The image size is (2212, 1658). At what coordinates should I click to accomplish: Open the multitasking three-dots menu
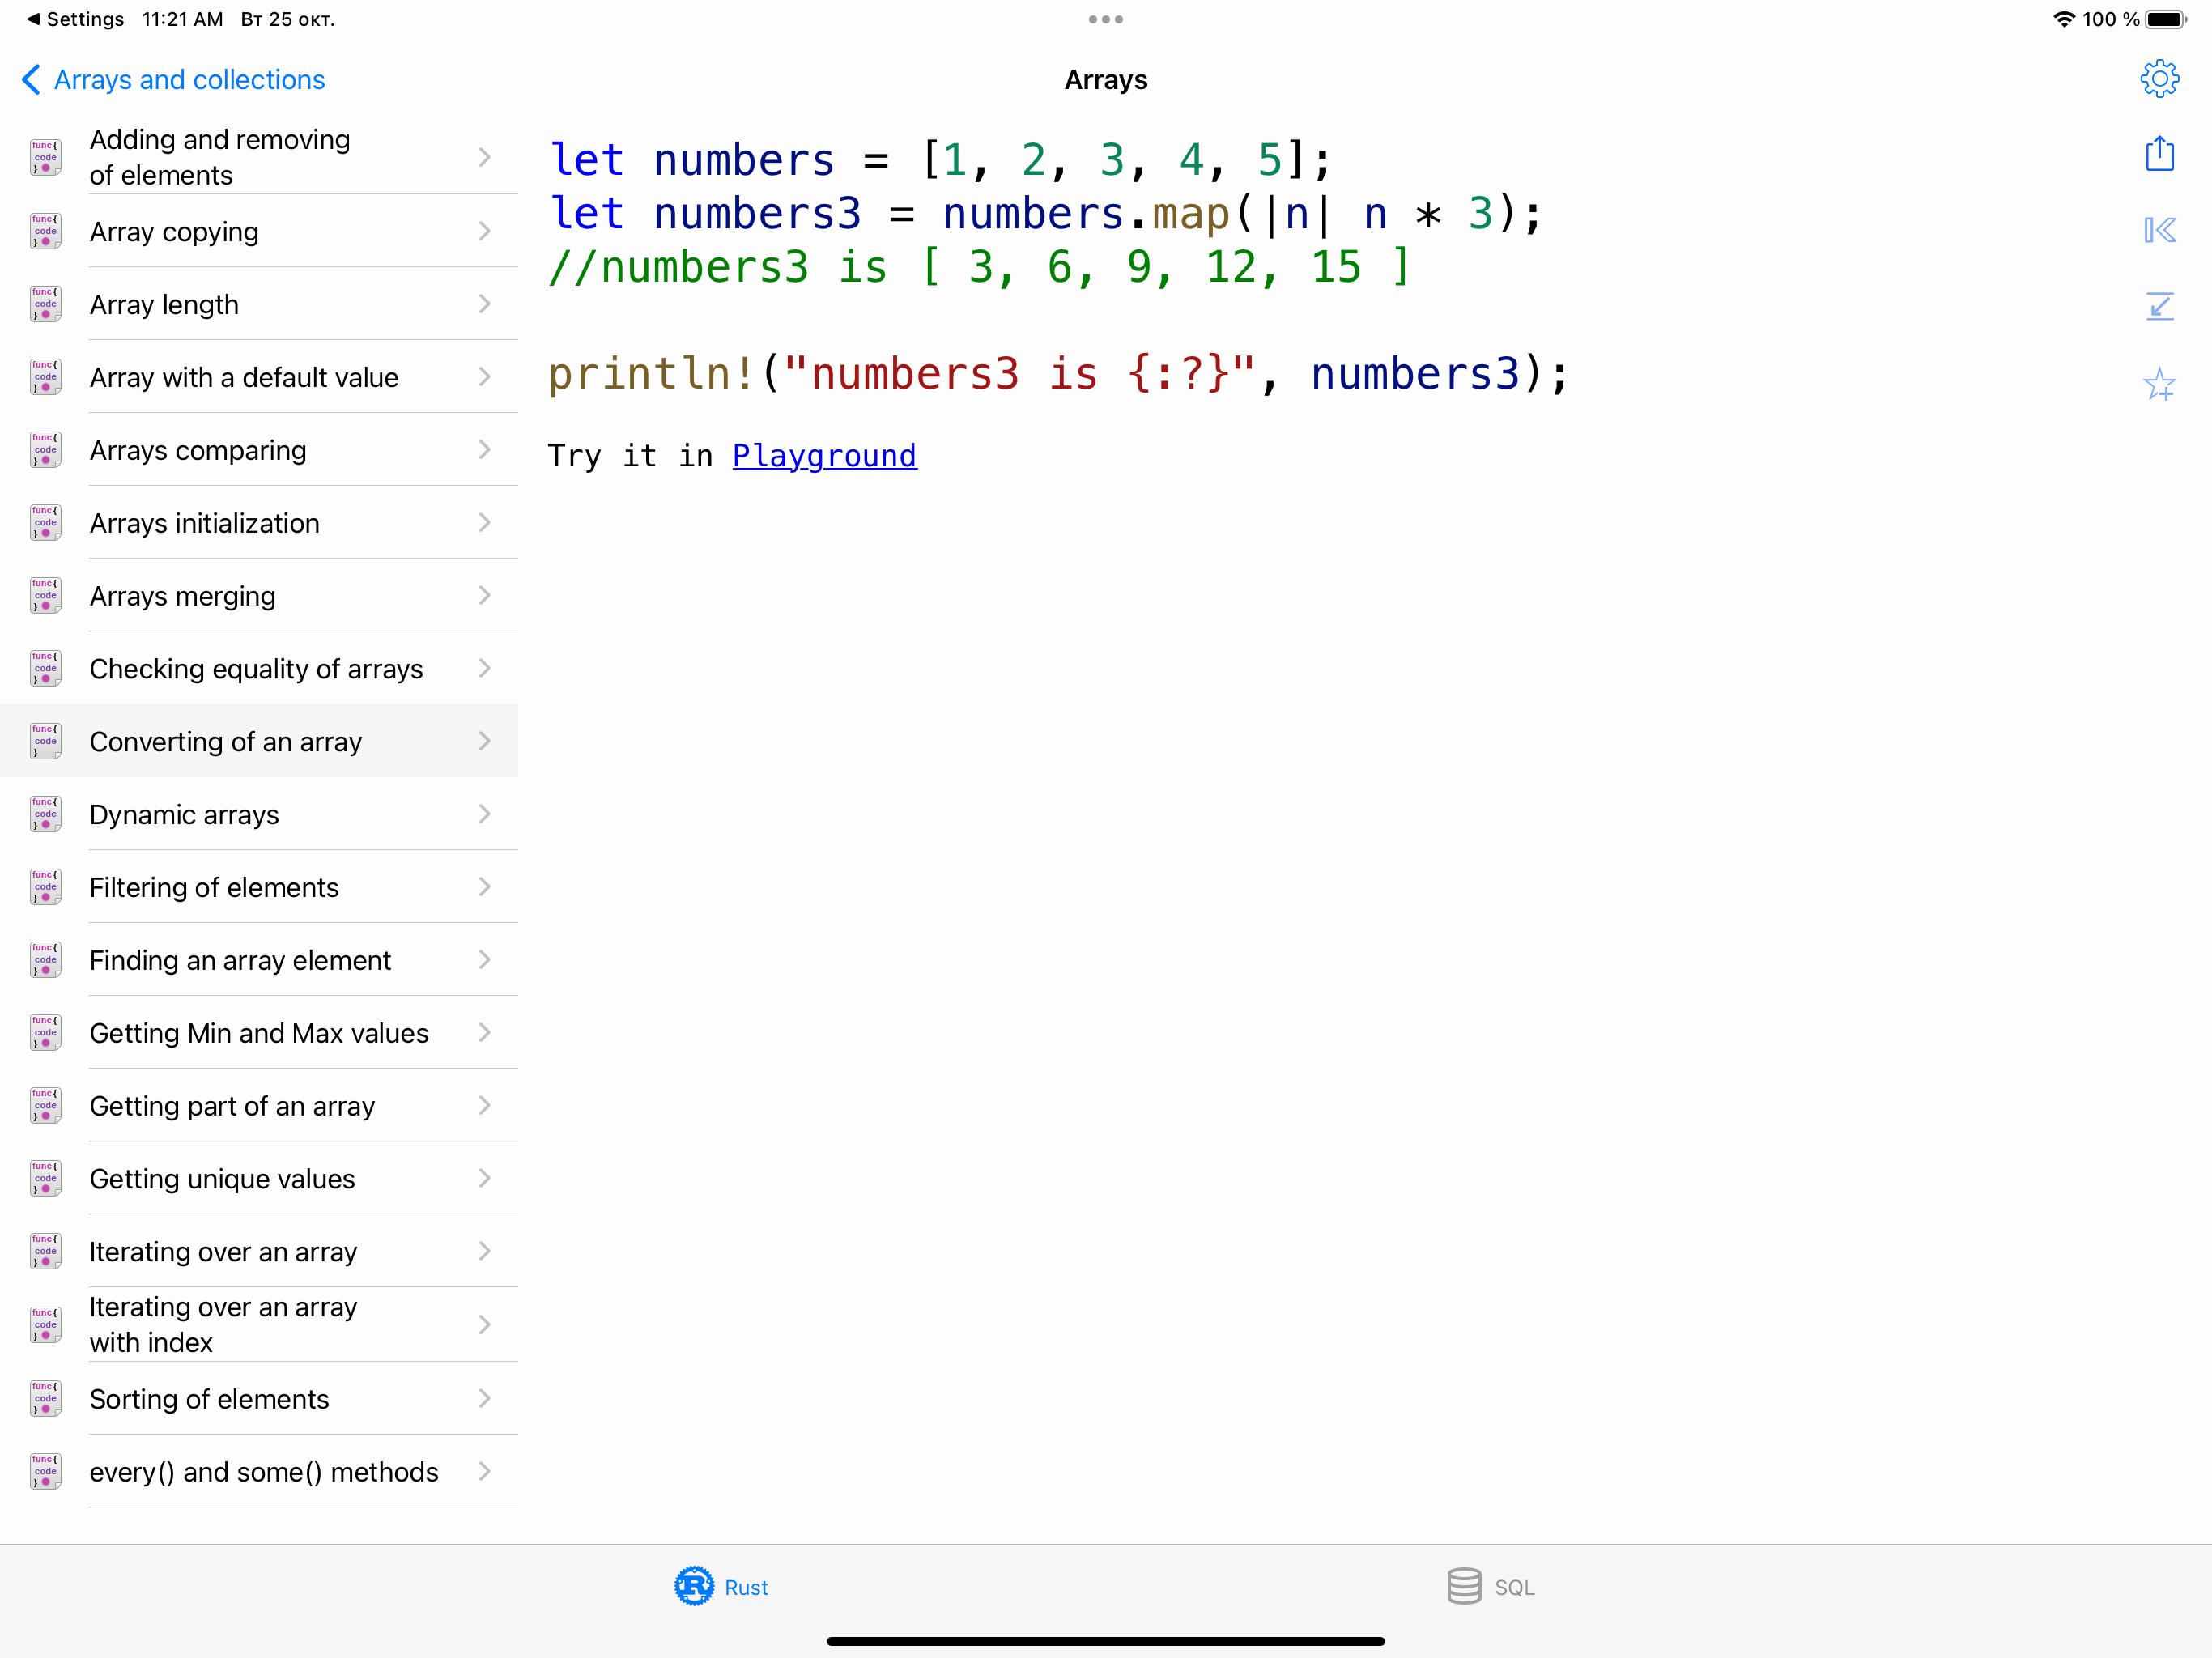point(1105,19)
